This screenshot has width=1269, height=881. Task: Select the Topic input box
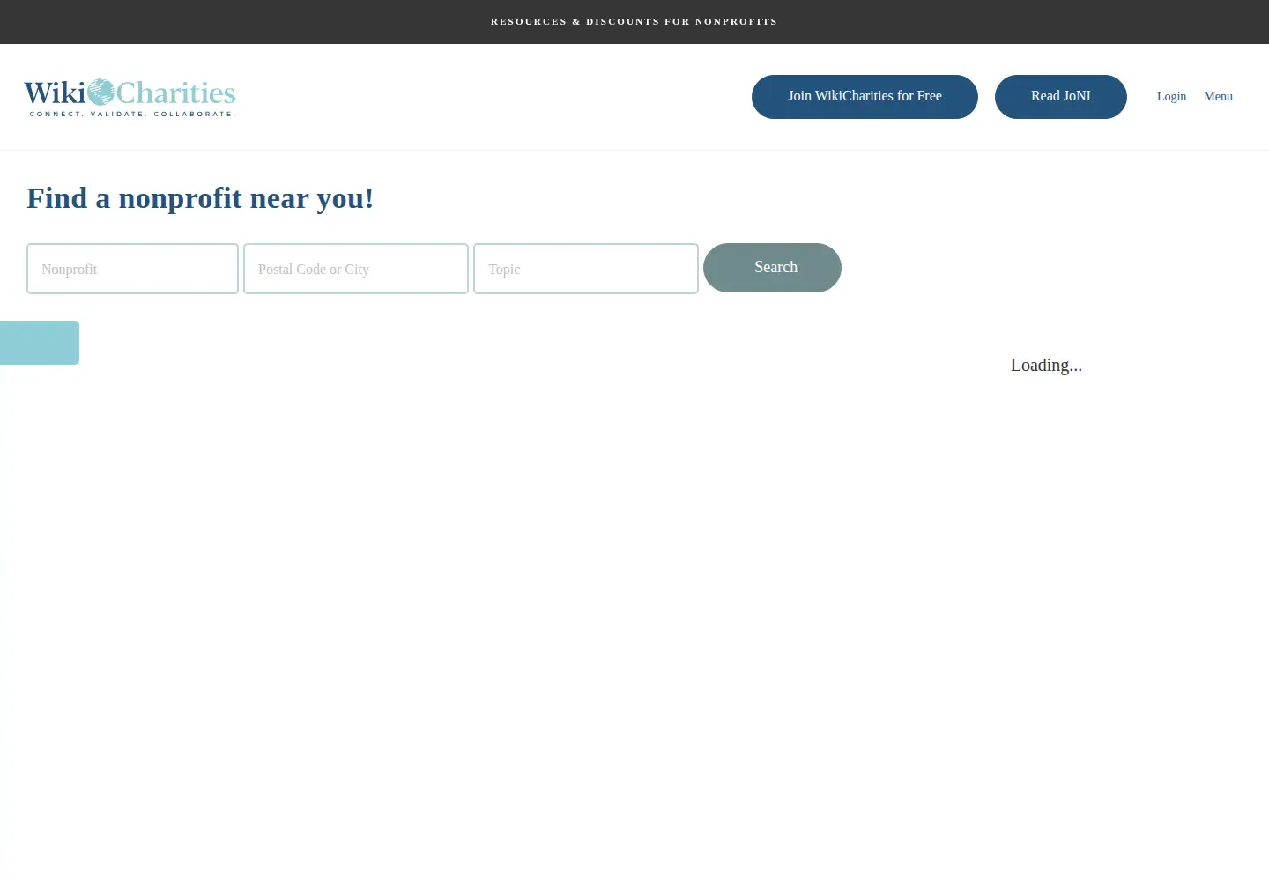[586, 269]
